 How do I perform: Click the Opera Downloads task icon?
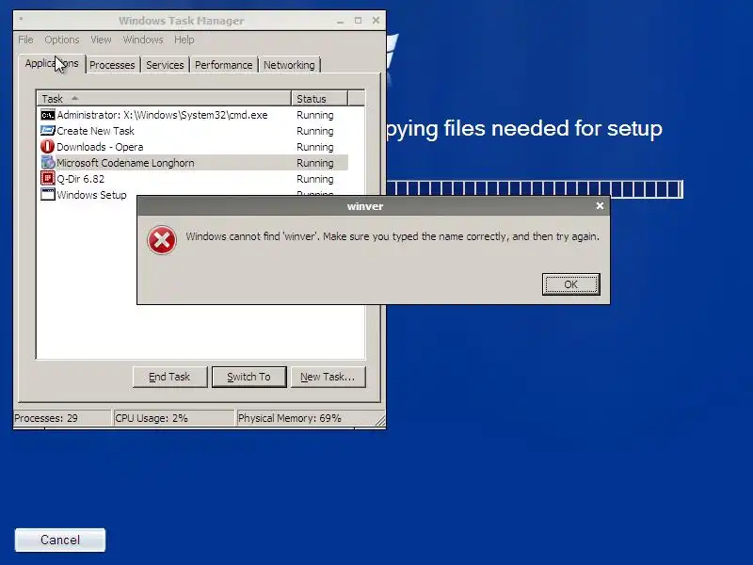pyautogui.click(x=48, y=147)
